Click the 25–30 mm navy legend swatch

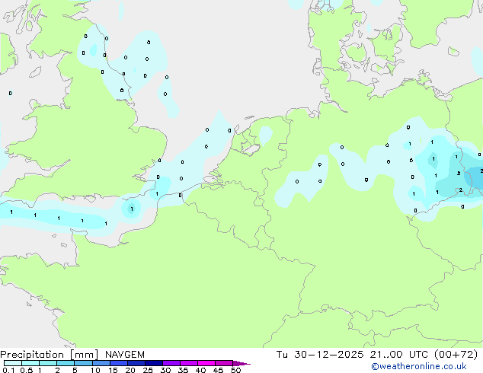pos(154,363)
